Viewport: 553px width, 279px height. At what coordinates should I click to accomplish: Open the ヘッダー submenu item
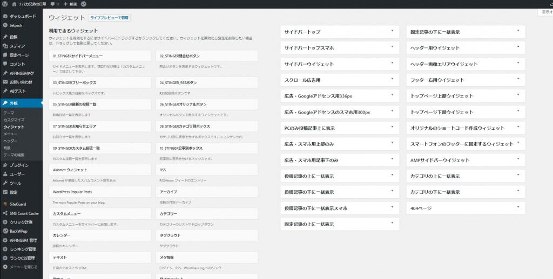click(10, 141)
